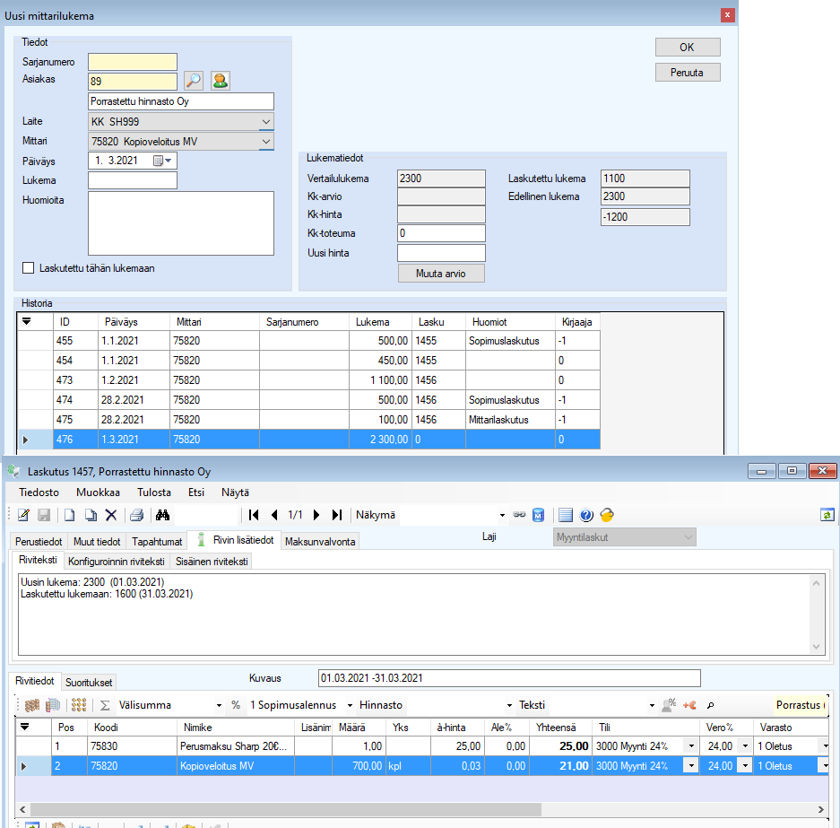Open the Sisäinen riviteksti tab
The height and width of the screenshot is (828, 840).
[x=212, y=561]
